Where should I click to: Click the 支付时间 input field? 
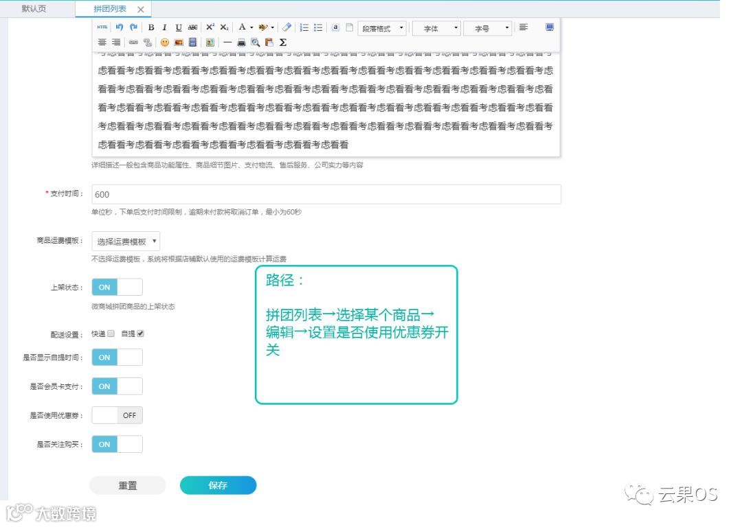326,194
